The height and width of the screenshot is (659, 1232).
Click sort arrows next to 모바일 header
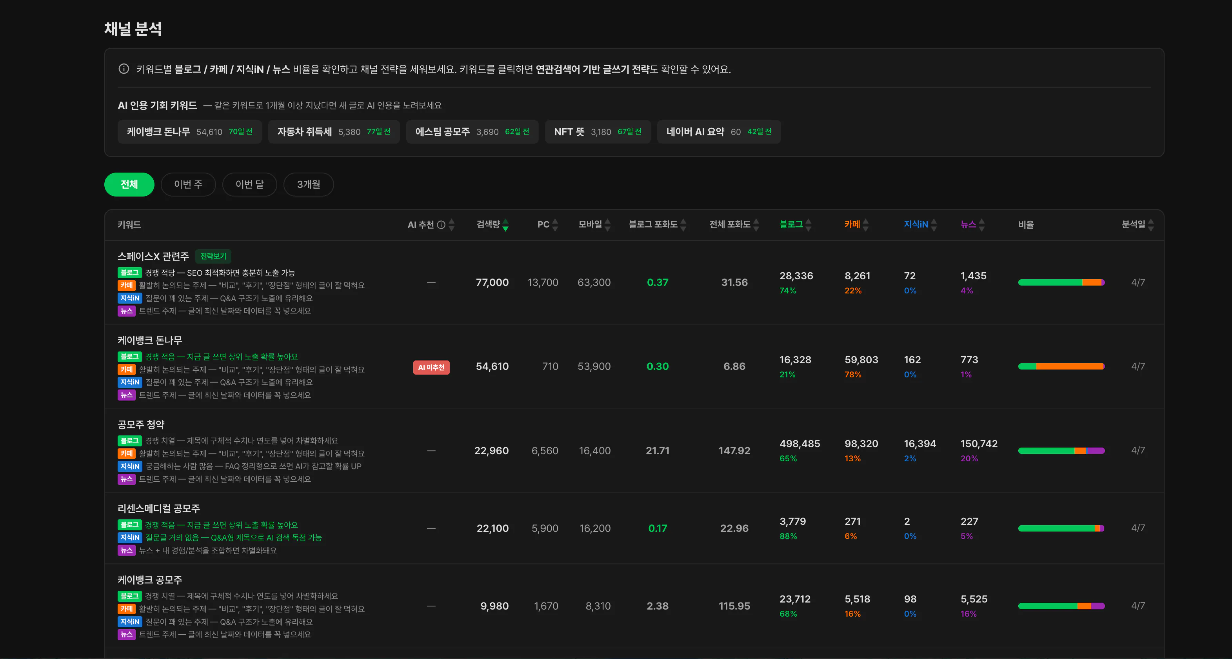pyautogui.click(x=608, y=225)
